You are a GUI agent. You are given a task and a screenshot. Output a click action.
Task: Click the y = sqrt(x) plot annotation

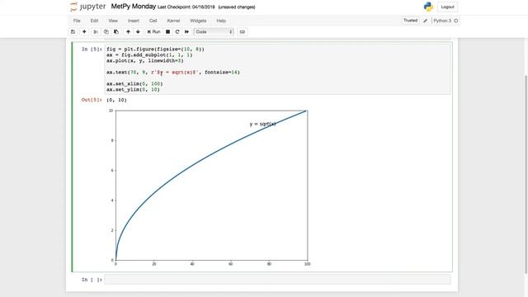[262, 124]
